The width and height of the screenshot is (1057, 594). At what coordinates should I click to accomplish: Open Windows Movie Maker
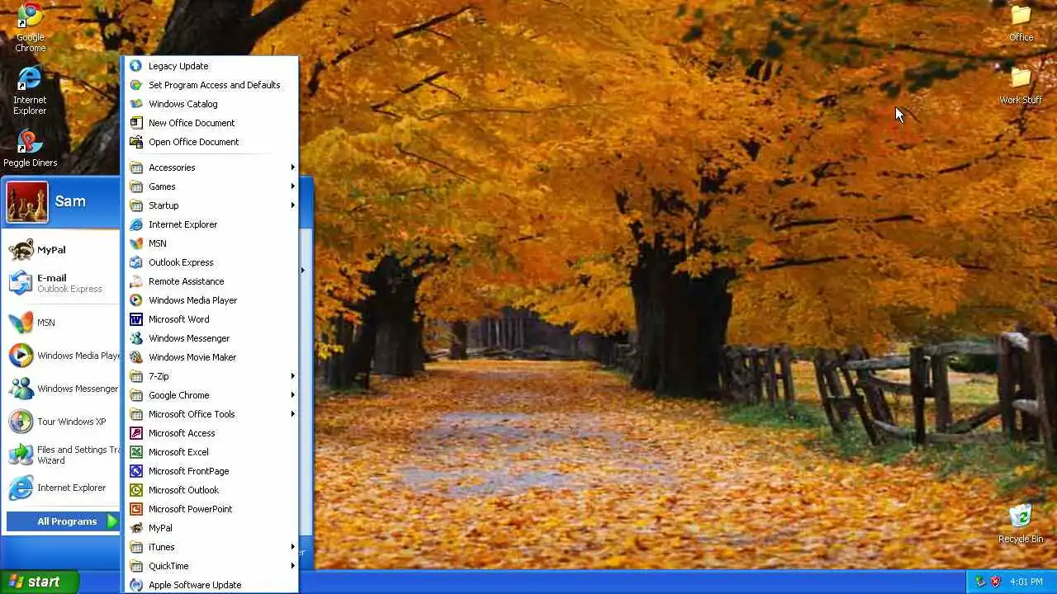211,357
